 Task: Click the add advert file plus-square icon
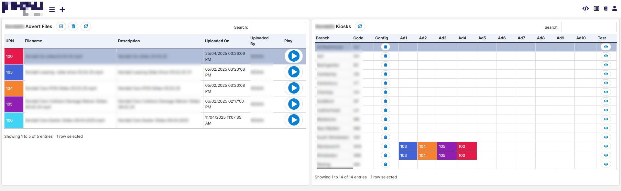(x=61, y=26)
